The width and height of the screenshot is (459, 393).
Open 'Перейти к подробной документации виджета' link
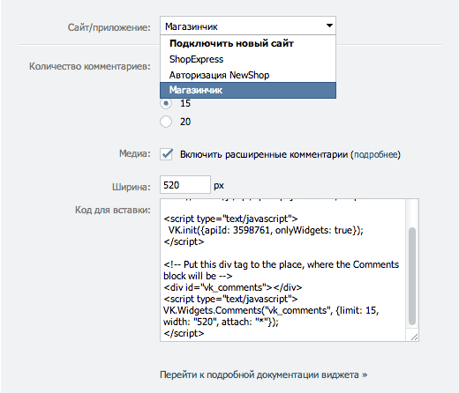263,374
